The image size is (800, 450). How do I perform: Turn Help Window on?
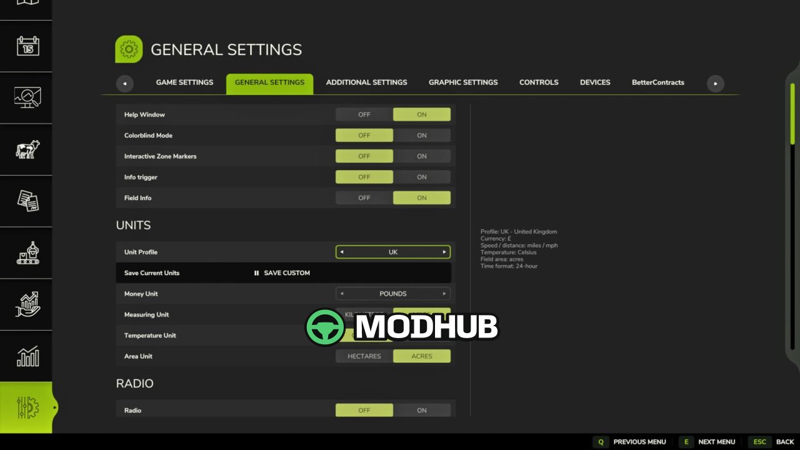(x=422, y=114)
